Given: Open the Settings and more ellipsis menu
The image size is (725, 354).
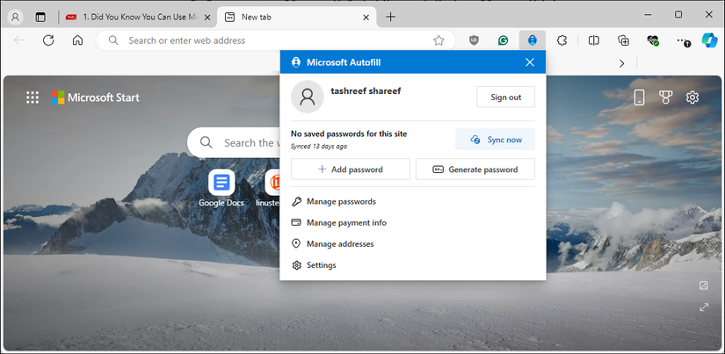Looking at the screenshot, I should (x=683, y=40).
